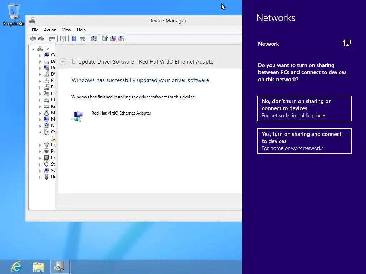
Task: Open Properties from the toolbar icon
Action: coord(63,39)
